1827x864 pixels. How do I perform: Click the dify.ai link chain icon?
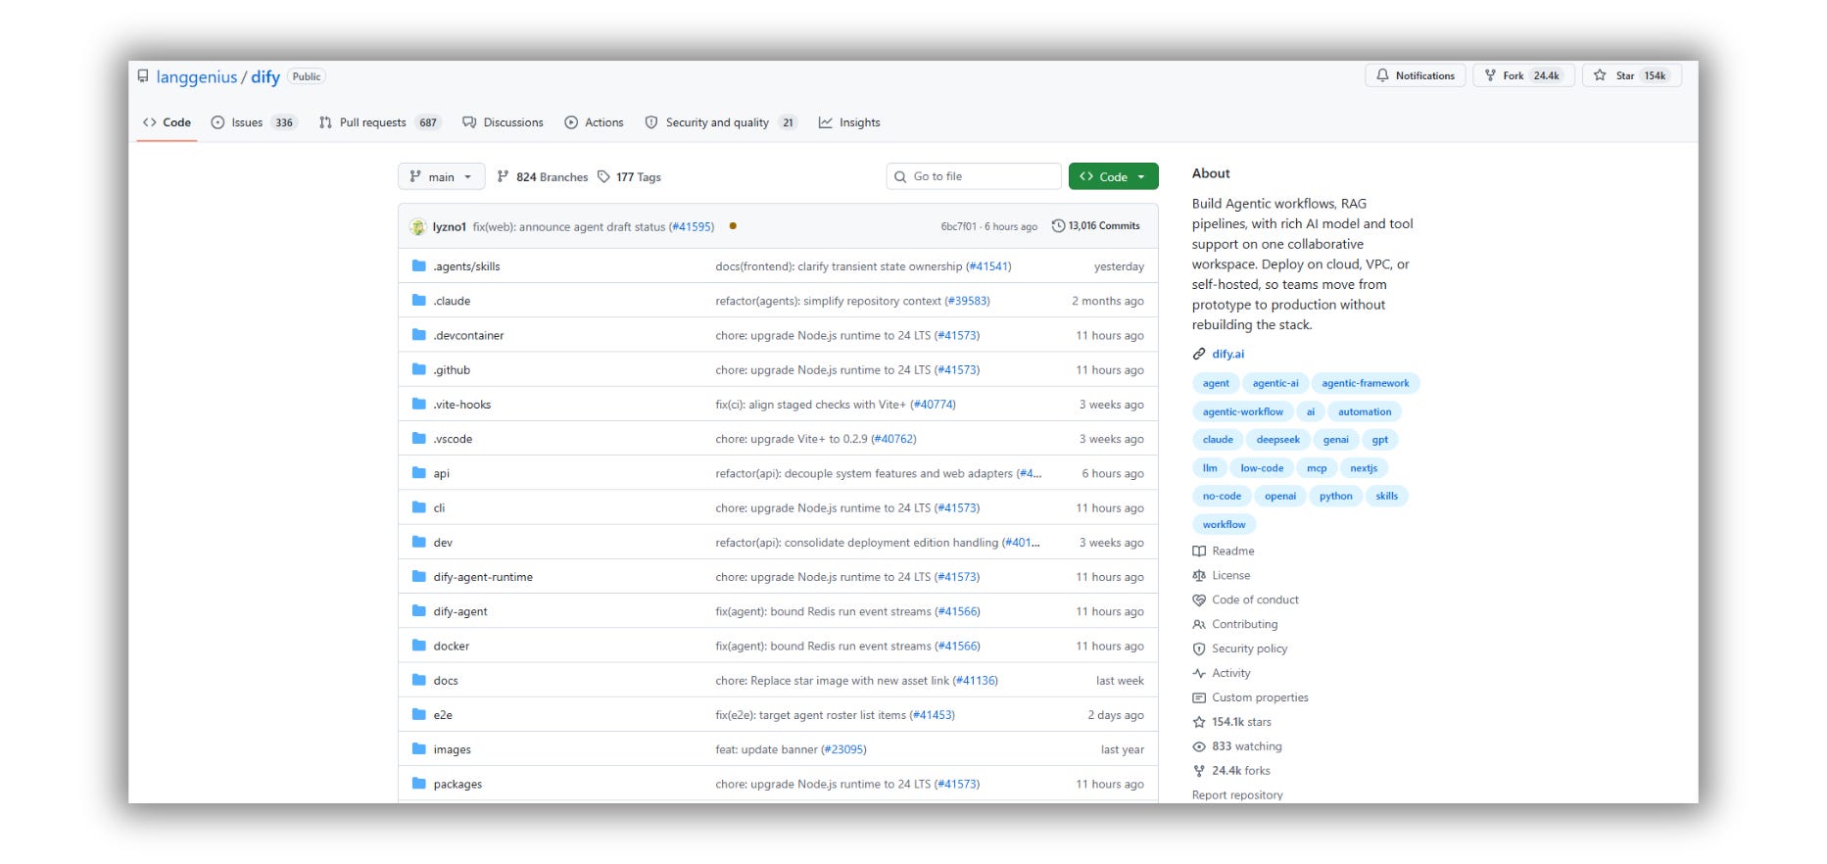1199,354
